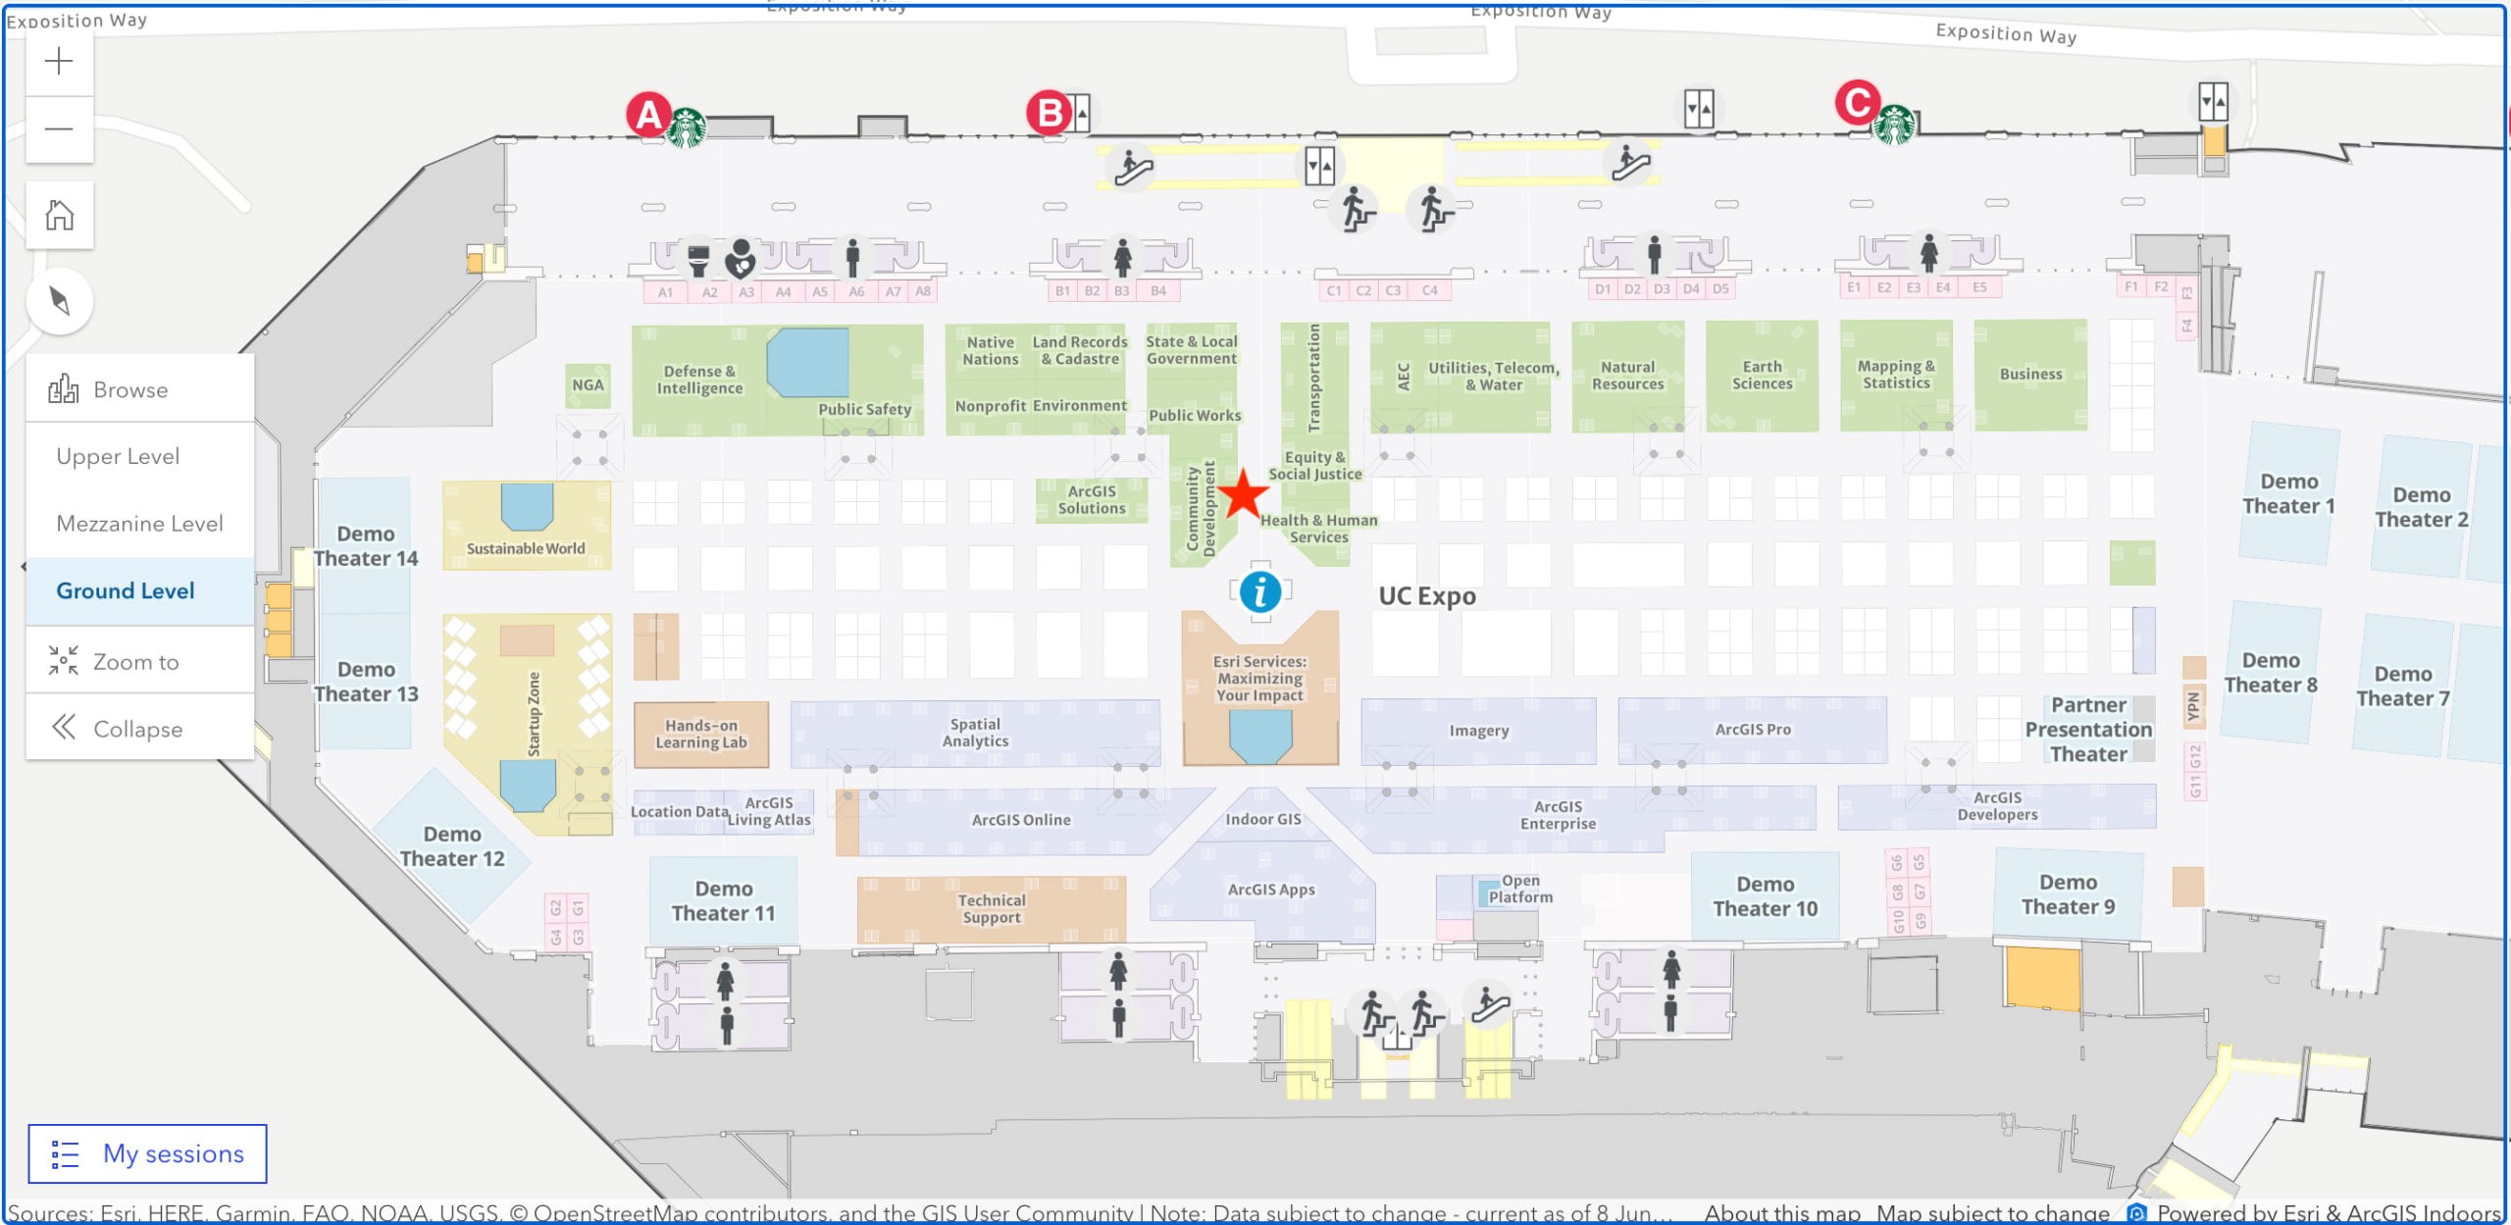Select Mezzanine Level
Image resolution: width=2511 pixels, height=1225 pixels.
138,523
